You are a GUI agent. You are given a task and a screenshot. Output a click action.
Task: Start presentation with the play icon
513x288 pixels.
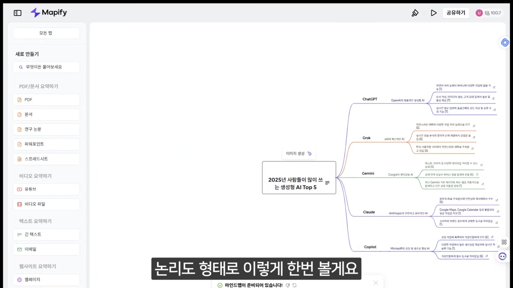pos(433,13)
